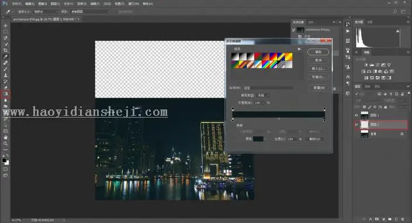Select the Zoom magnifier tool
The image size is (412, 223).
click(x=5, y=144)
